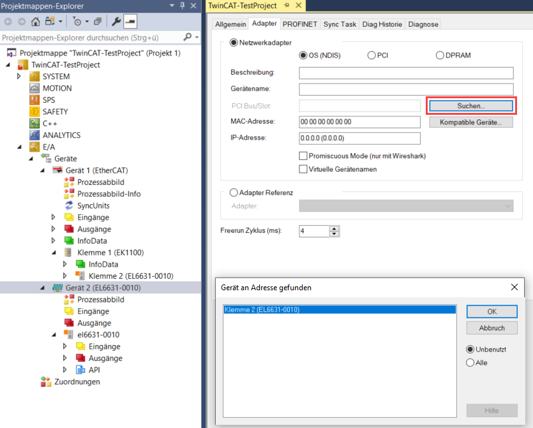Confirm the dialog with OK button
The height and width of the screenshot is (428, 533).
pos(491,311)
